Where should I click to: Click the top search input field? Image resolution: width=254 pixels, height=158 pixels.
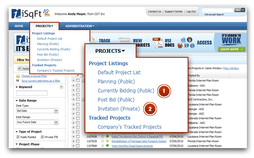click(217, 10)
